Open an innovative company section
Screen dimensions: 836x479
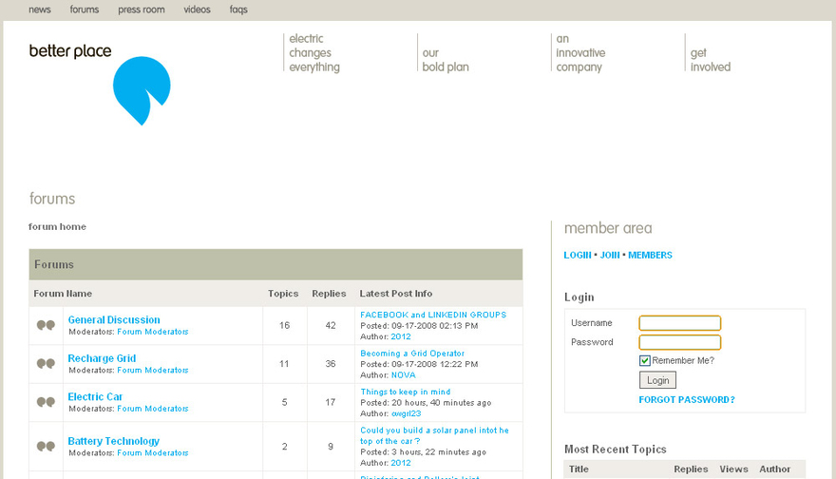point(580,53)
